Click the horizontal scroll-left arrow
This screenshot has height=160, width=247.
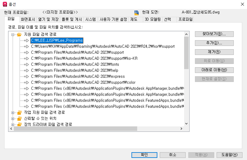[x=11, y=128]
